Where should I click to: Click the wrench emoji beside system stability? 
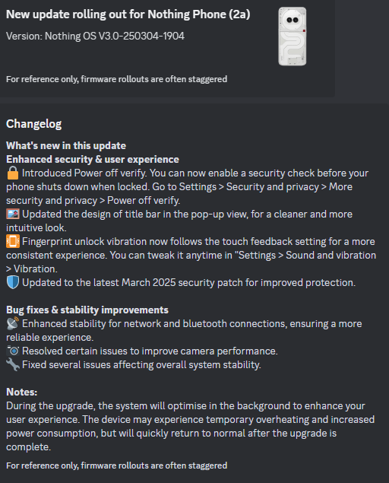(13, 364)
